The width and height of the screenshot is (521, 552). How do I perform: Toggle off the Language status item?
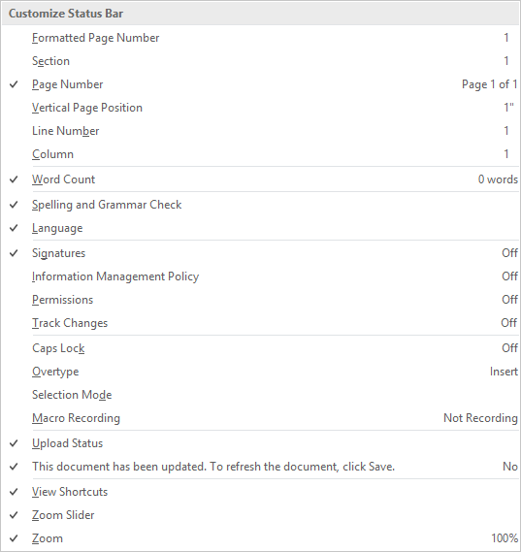(x=260, y=228)
